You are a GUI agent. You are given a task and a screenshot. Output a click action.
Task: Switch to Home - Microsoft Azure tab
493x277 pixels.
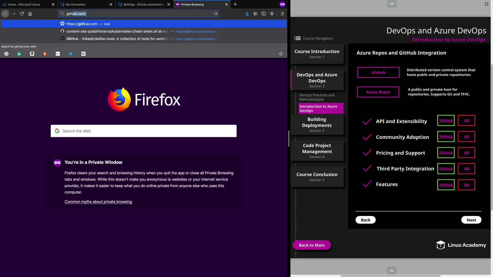pyautogui.click(x=24, y=4)
